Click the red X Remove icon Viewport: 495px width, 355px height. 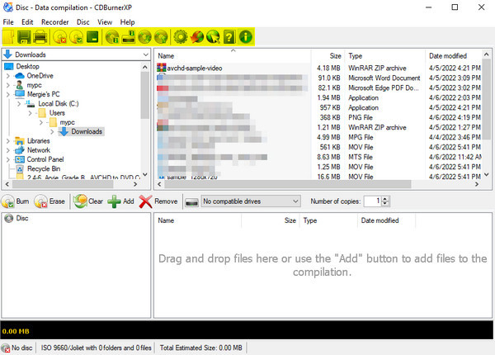coord(145,201)
